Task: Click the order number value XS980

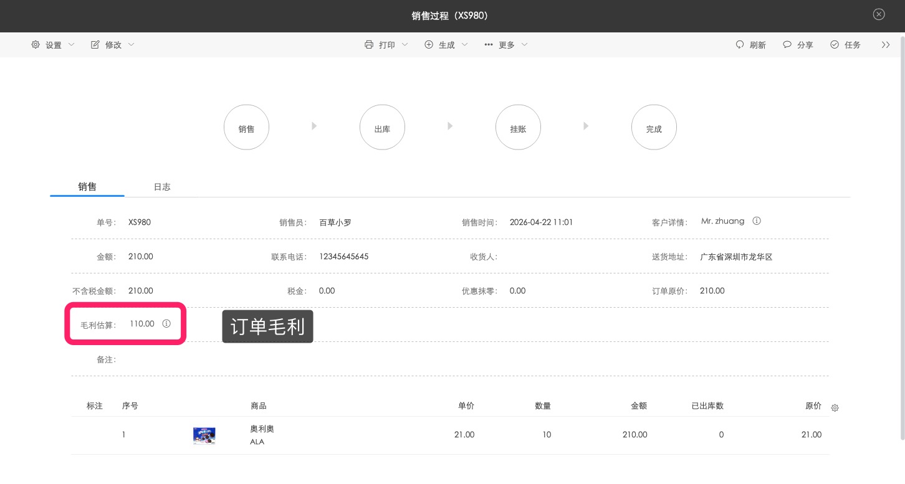Action: (140, 222)
